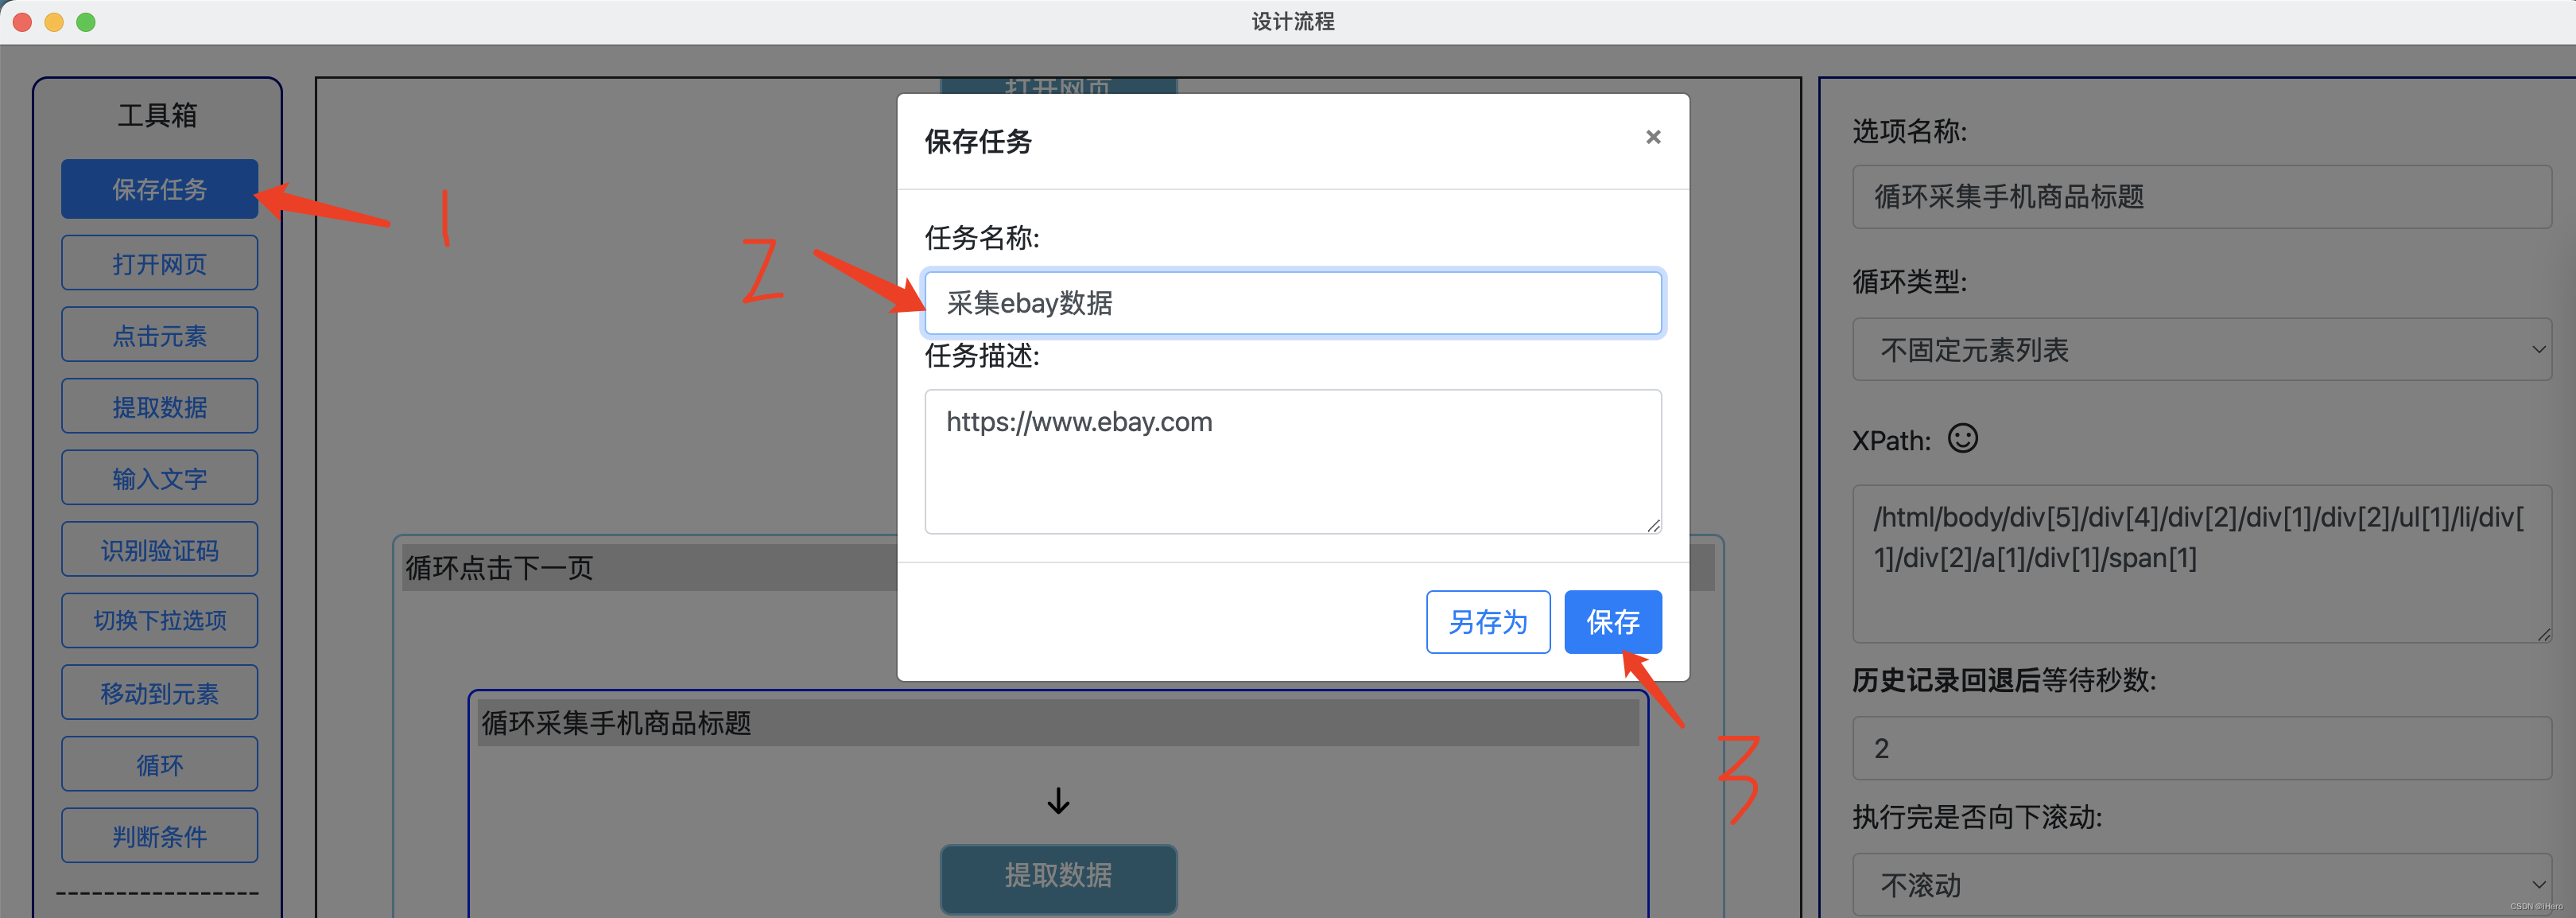Viewport: 2576px width, 918px height.
Task: Select the 打开网页 tool
Action: pos(159,263)
